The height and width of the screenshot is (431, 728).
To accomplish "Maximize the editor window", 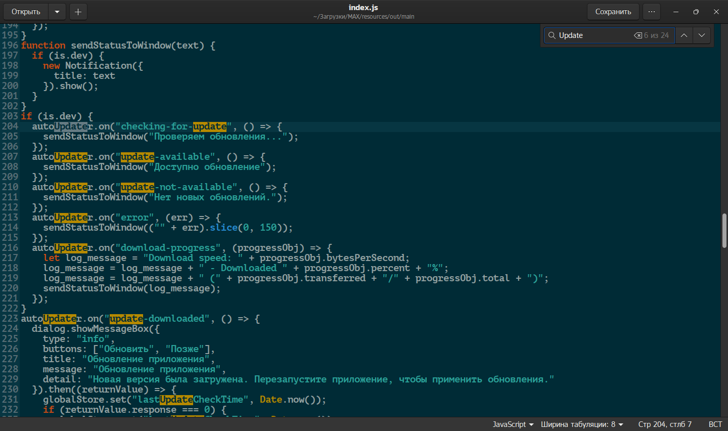I will click(x=696, y=12).
